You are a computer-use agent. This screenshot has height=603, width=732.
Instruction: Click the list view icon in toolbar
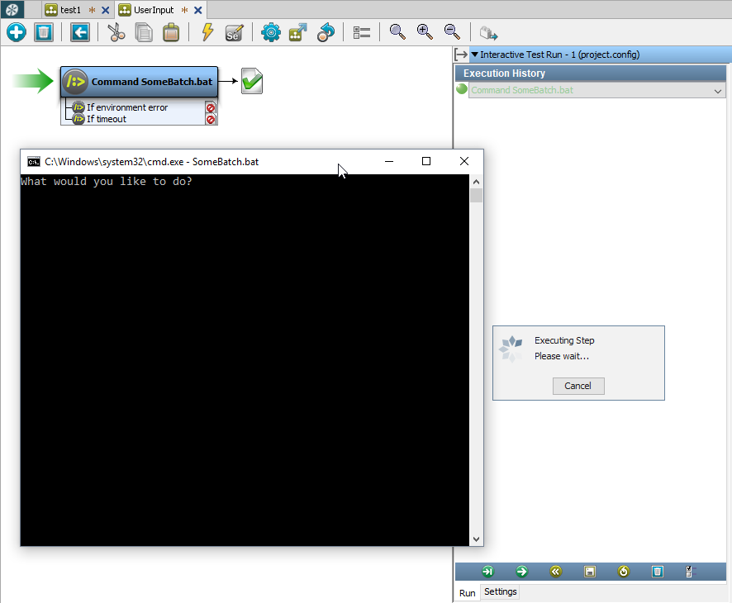(x=362, y=32)
